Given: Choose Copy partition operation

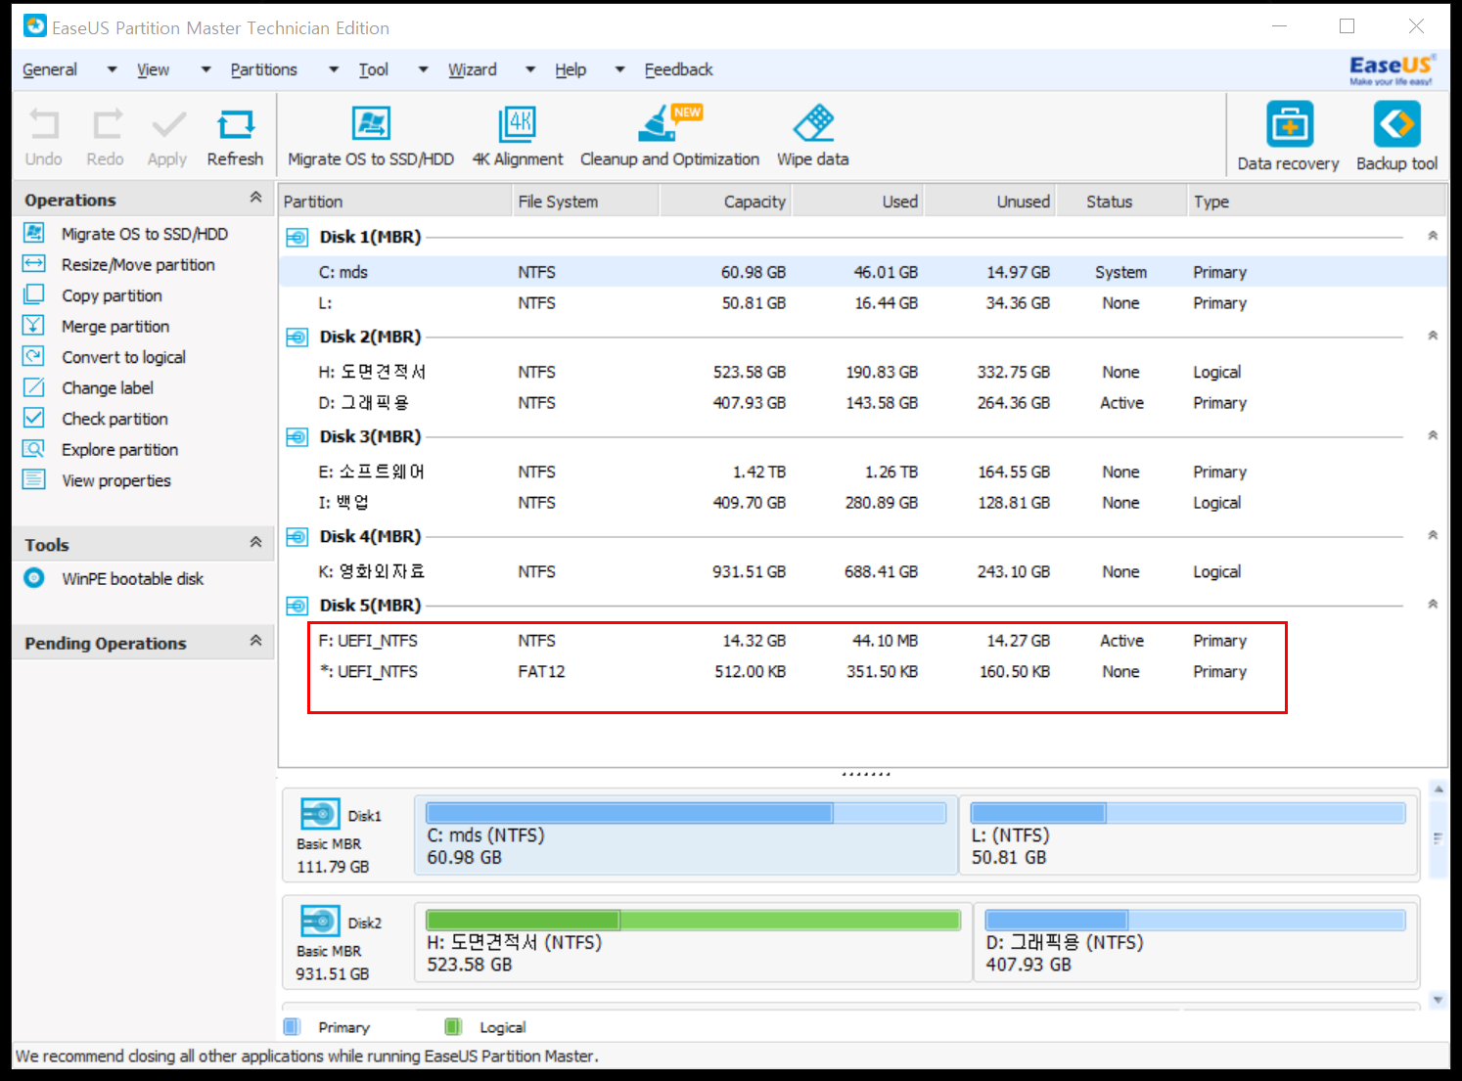Looking at the screenshot, I should [x=112, y=295].
